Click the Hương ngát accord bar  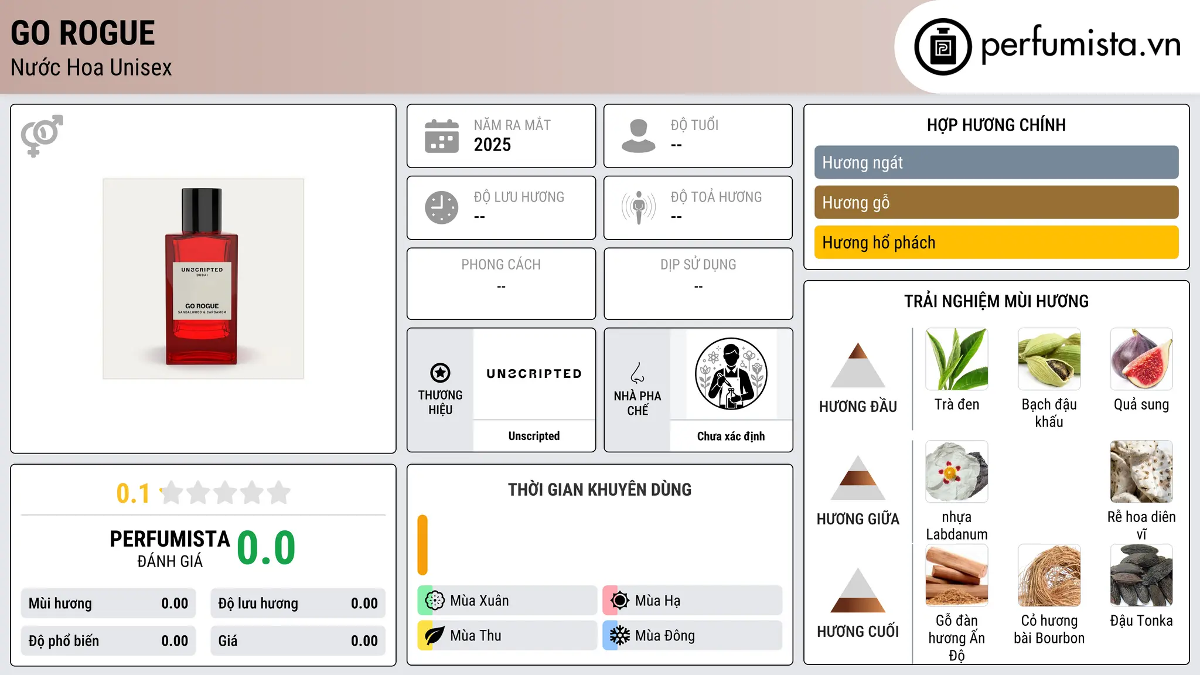click(x=996, y=162)
